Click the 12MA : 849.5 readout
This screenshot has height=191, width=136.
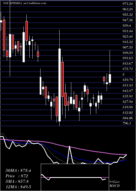(18, 187)
